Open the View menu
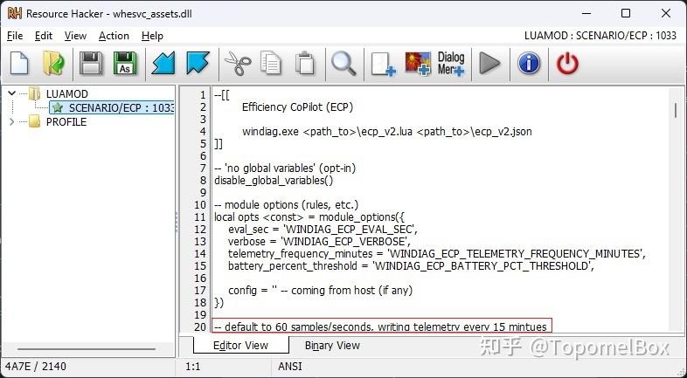This screenshot has height=378, width=687. click(75, 36)
